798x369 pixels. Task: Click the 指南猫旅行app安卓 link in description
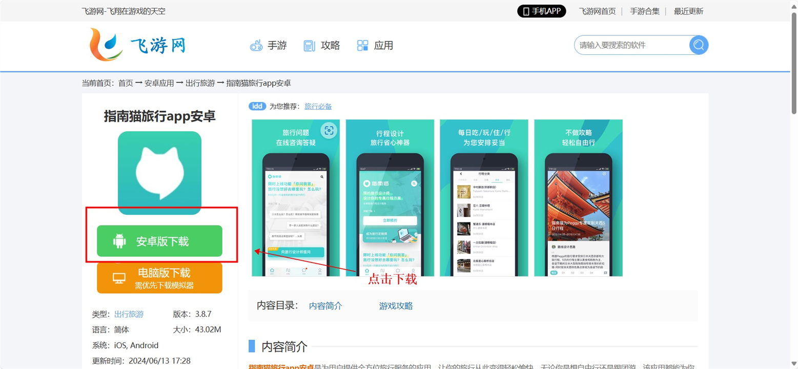[281, 367]
